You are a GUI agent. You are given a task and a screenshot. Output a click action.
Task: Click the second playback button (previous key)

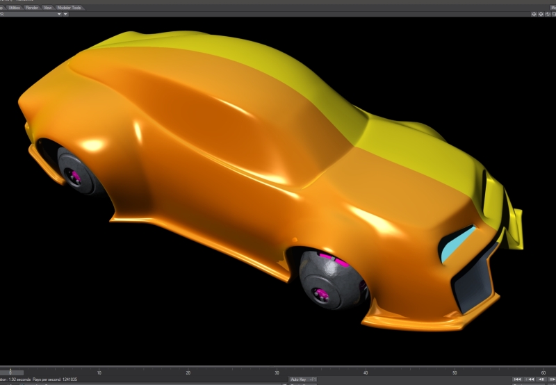point(528,379)
